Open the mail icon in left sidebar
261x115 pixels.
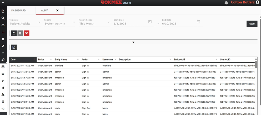click(x=3, y=74)
